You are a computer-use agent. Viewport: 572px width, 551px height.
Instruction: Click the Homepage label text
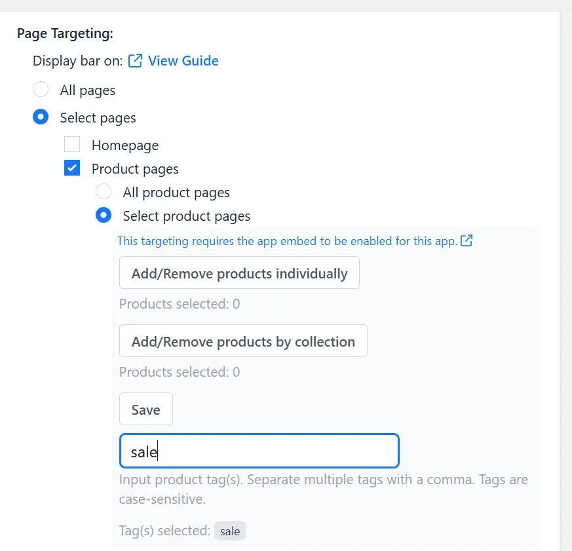(x=125, y=145)
